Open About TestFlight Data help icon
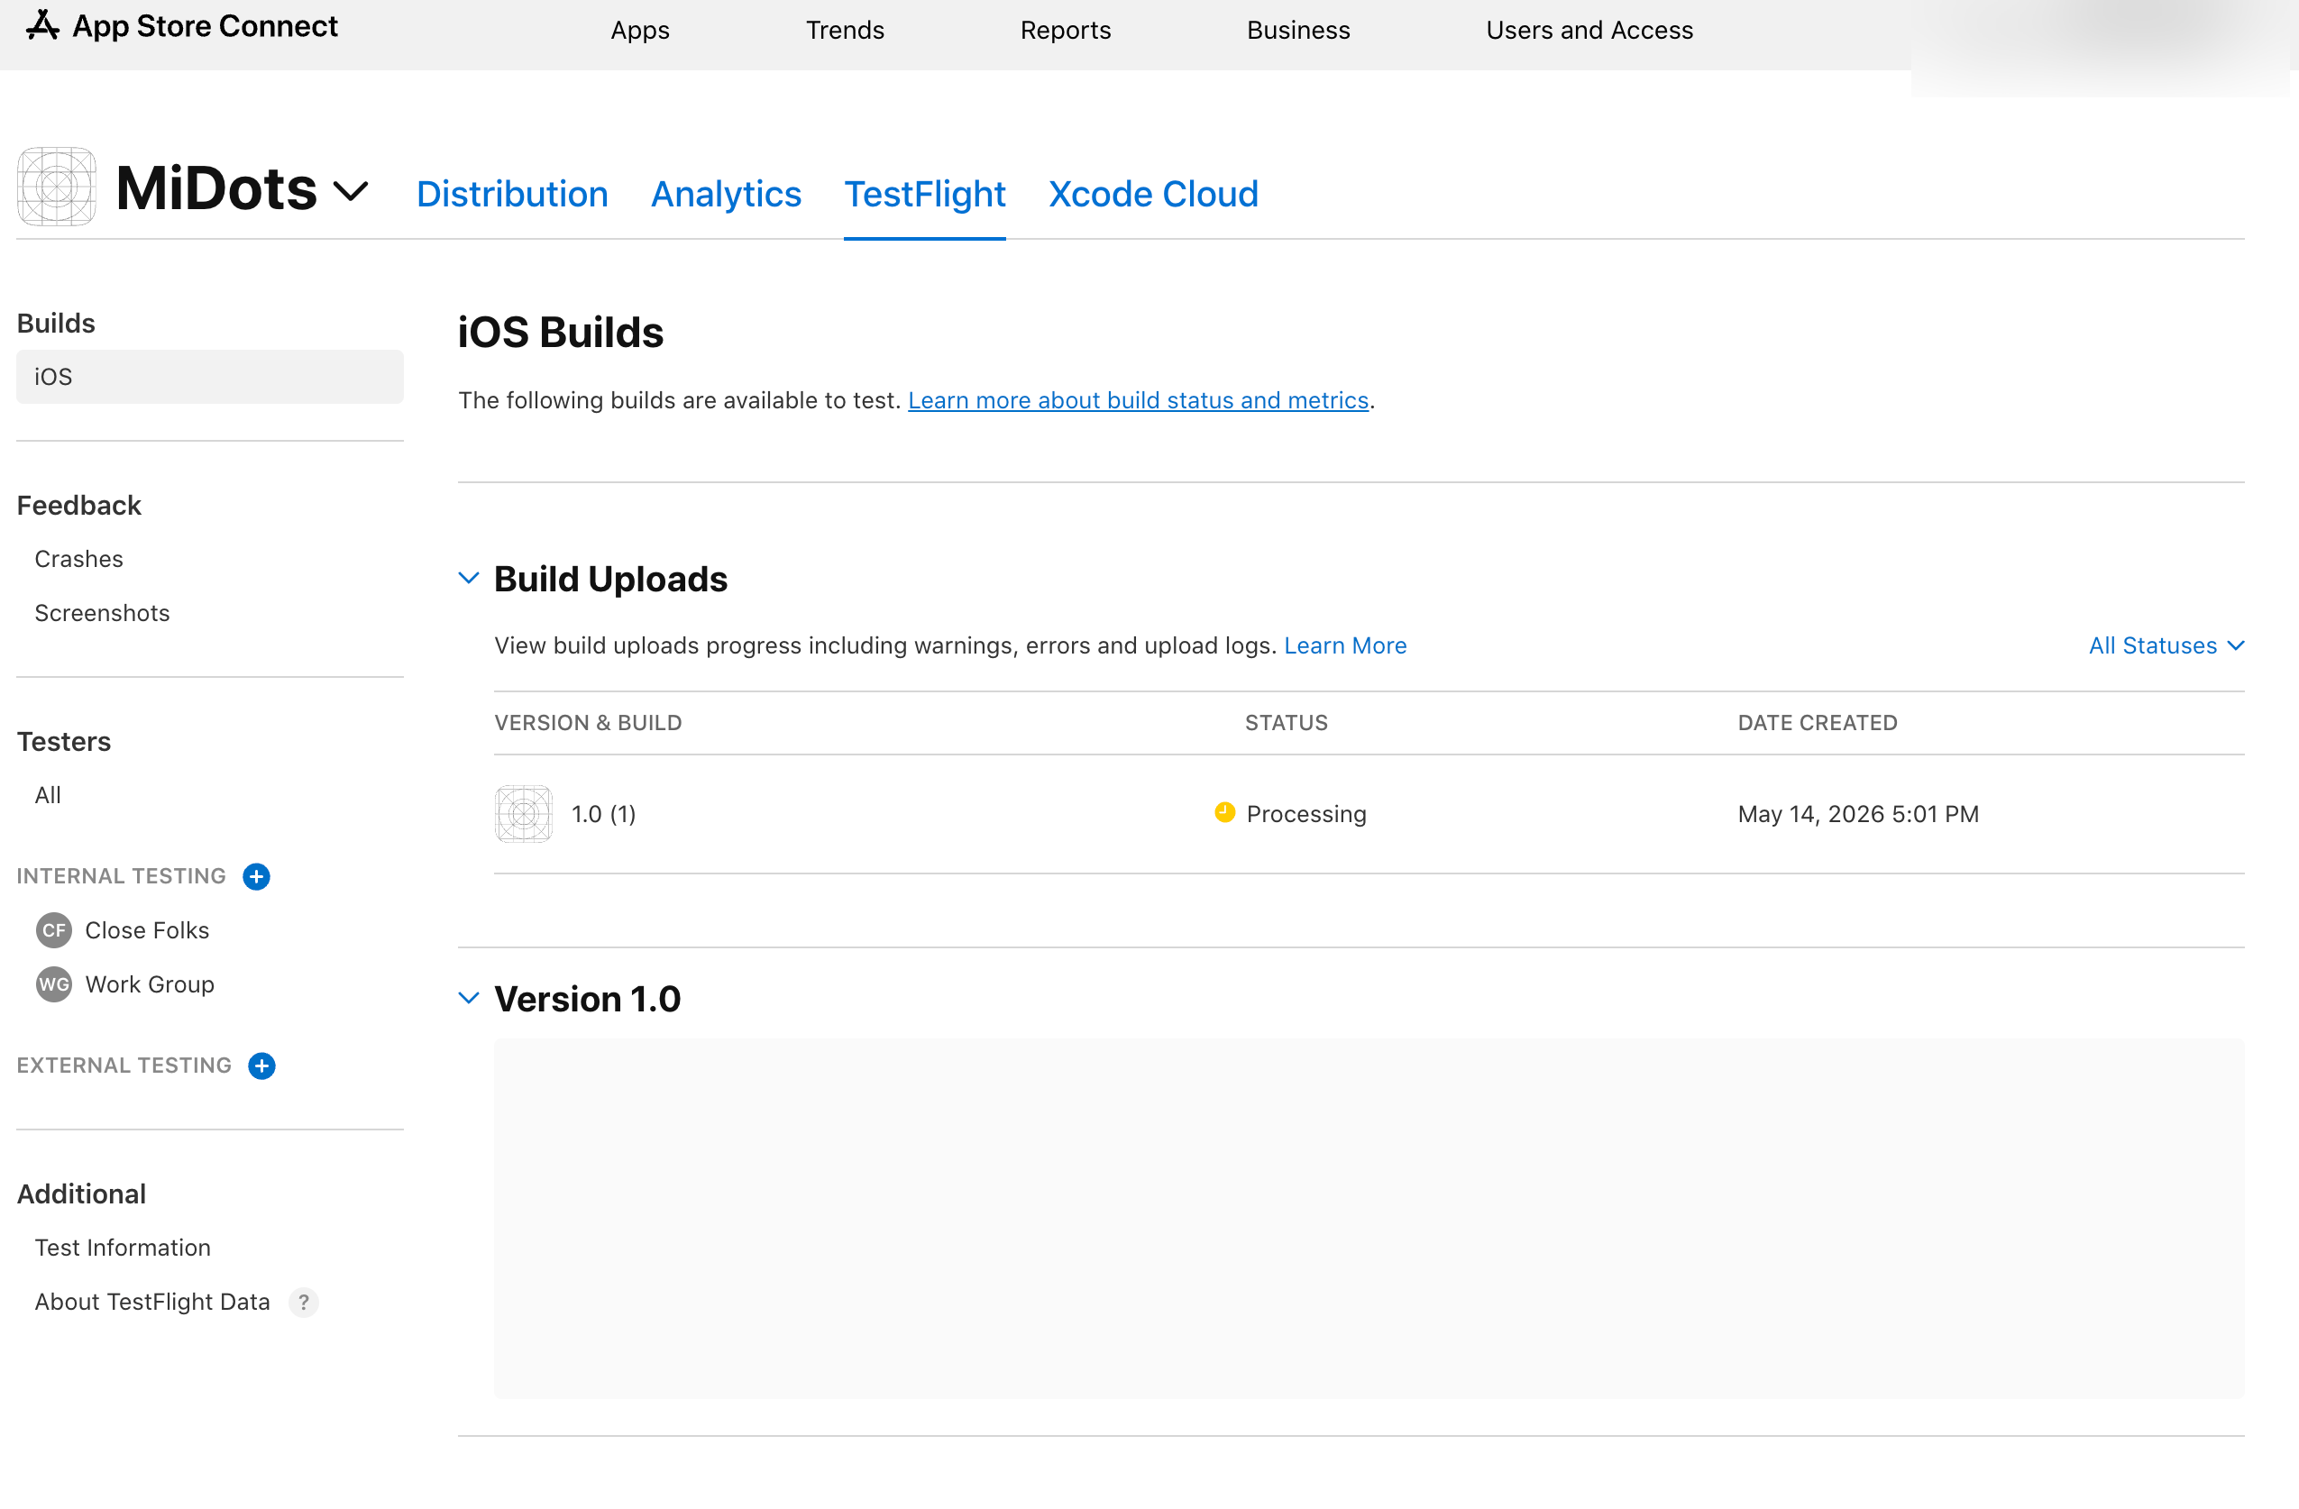This screenshot has width=2299, height=1509. pos(303,1303)
